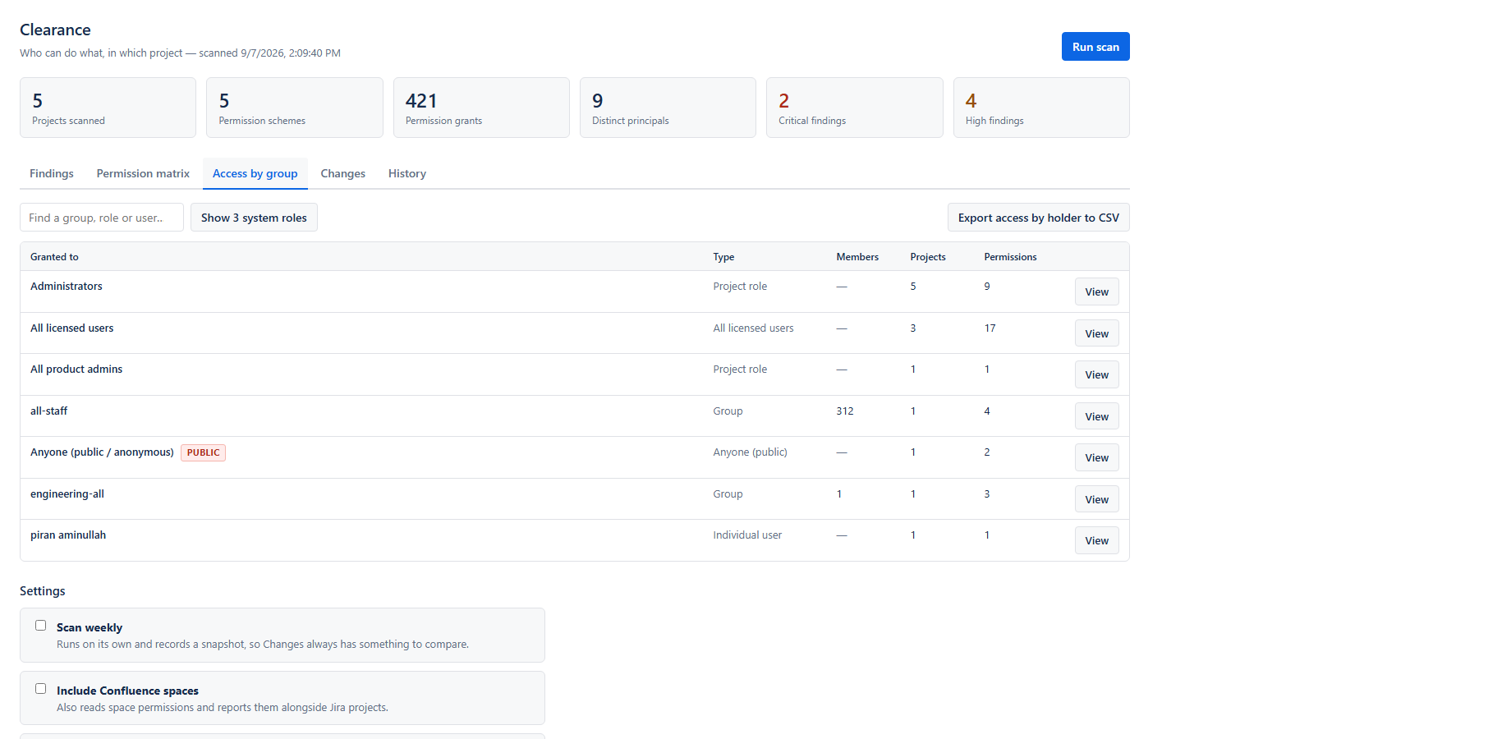
Task: Click the 312 members count for all-staff
Action: click(845, 411)
